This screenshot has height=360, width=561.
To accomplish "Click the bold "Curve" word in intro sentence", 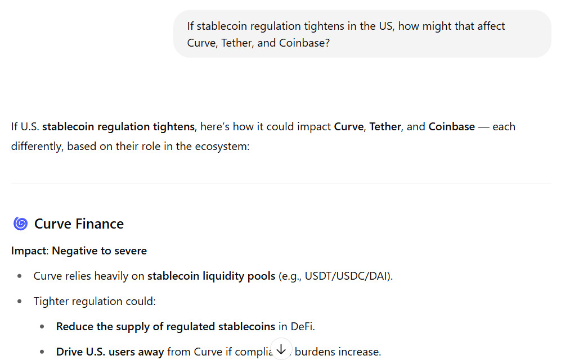I will coord(348,126).
